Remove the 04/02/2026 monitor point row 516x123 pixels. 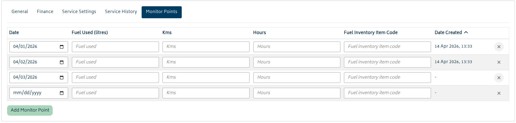(x=499, y=62)
